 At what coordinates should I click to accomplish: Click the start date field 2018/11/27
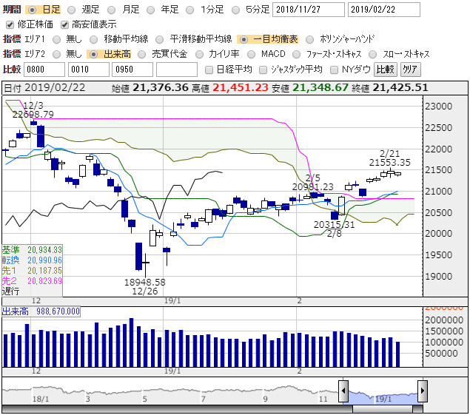click(309, 10)
